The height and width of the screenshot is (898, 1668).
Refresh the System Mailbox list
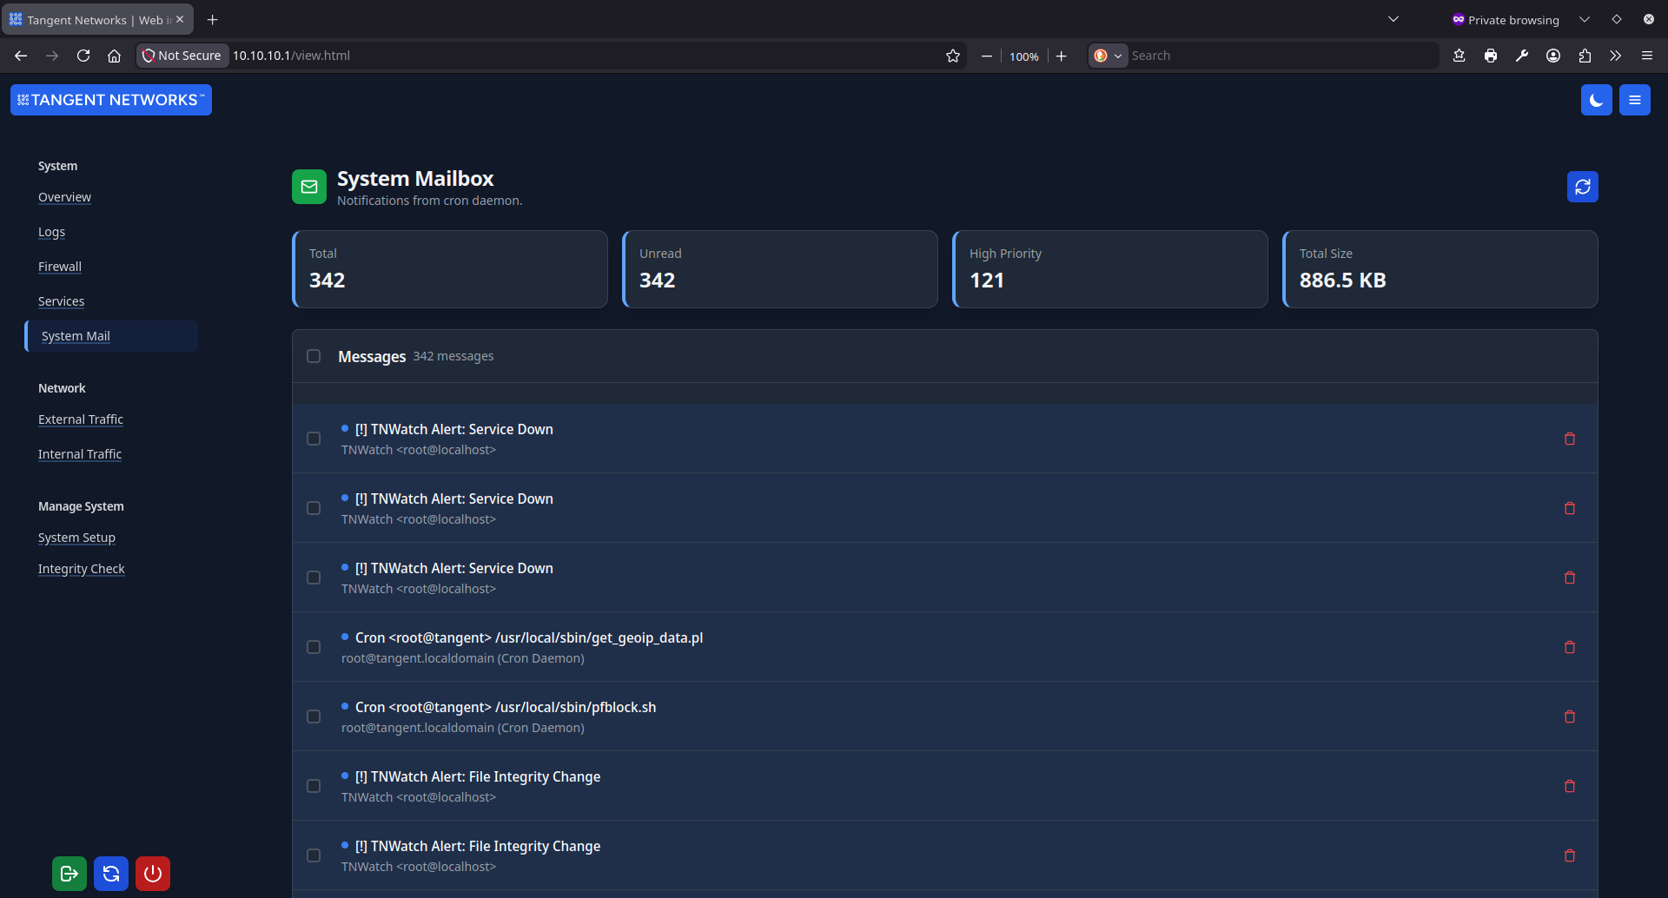[x=1582, y=187]
